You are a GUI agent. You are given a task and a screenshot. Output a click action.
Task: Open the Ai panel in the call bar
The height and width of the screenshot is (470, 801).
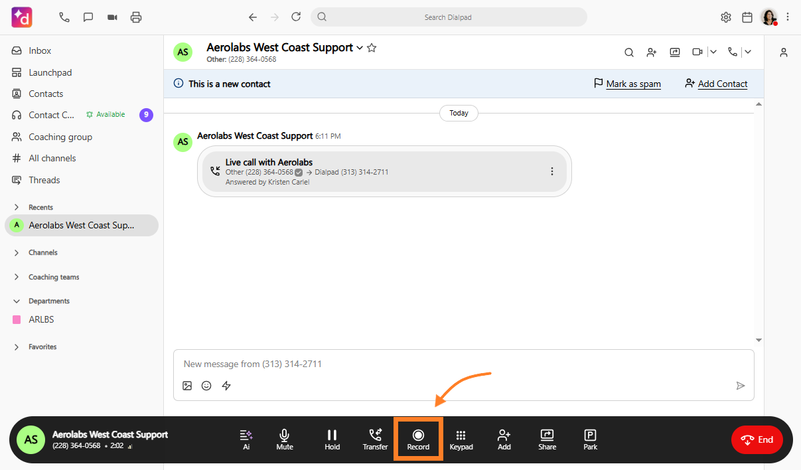tap(246, 439)
